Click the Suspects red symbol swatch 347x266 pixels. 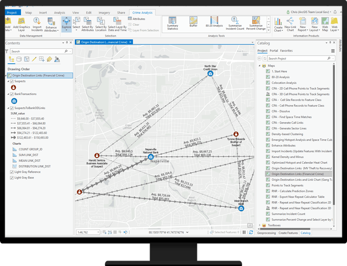tap(13, 87)
